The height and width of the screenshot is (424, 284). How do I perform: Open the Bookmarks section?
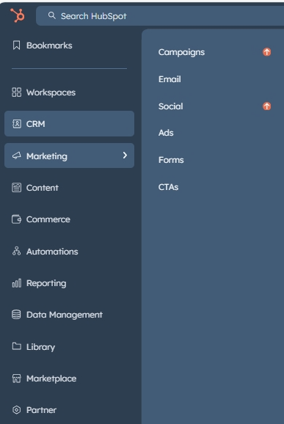49,45
